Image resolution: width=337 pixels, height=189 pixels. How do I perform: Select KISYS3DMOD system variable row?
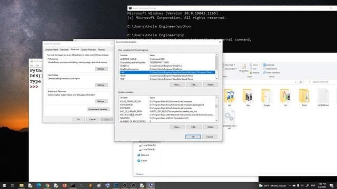coord(167,105)
